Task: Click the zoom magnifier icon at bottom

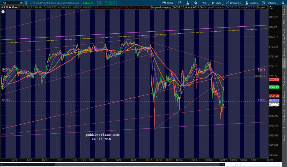Action: [x=232, y=164]
